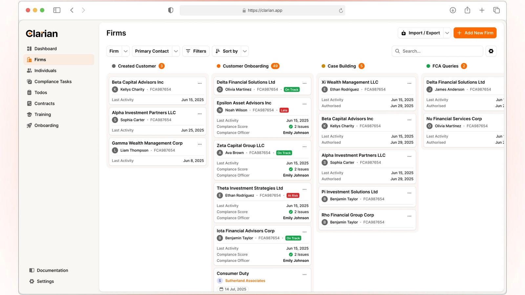Reload the page using the refresh icon
Image resolution: width=525 pixels, height=295 pixels.
tap(341, 10)
